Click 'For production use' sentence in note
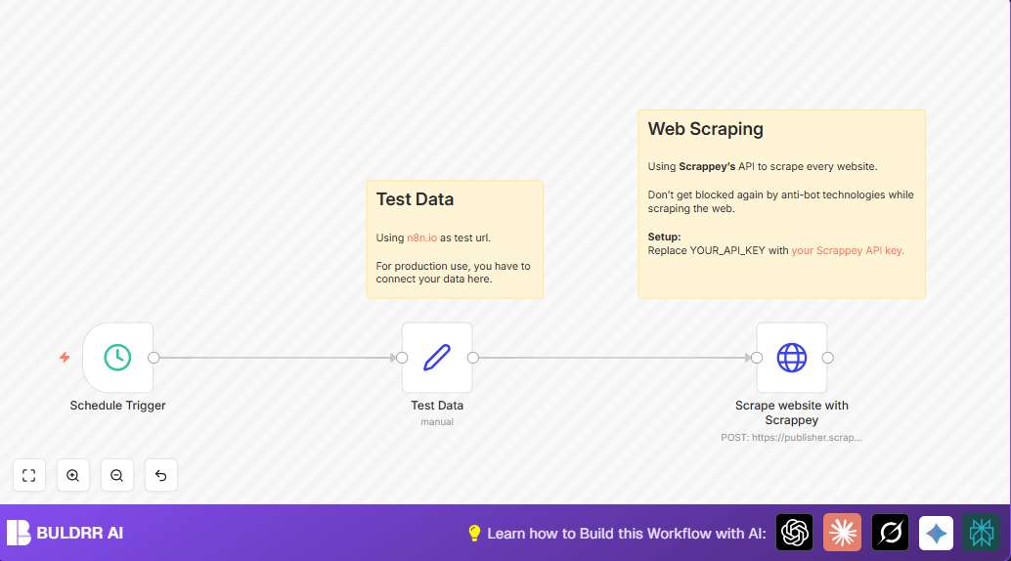Screen dimensions: 1011x561 (454, 273)
